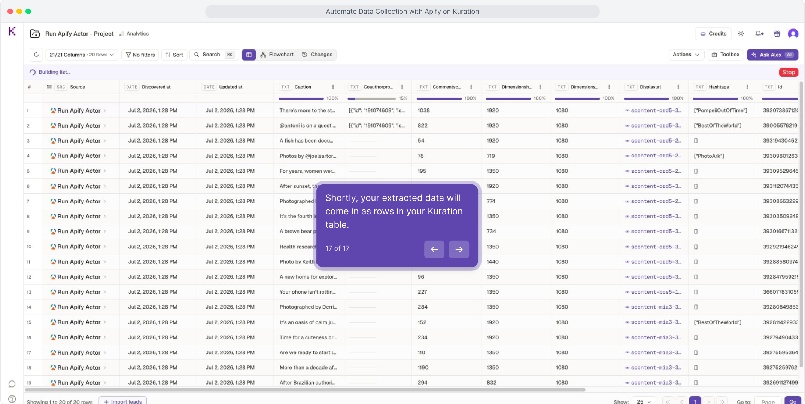This screenshot has height=404, width=805.
Task: Click the Credits button
Action: 713,34
